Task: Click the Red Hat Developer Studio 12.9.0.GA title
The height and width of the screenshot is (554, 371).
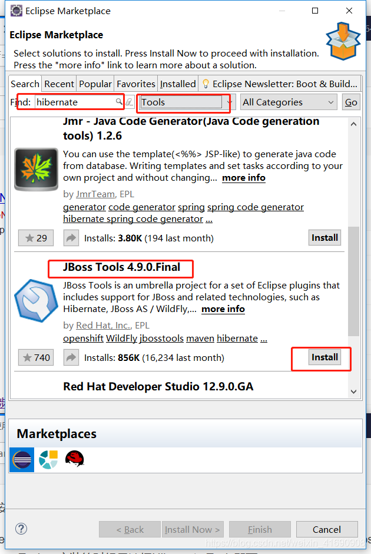Action: (158, 387)
